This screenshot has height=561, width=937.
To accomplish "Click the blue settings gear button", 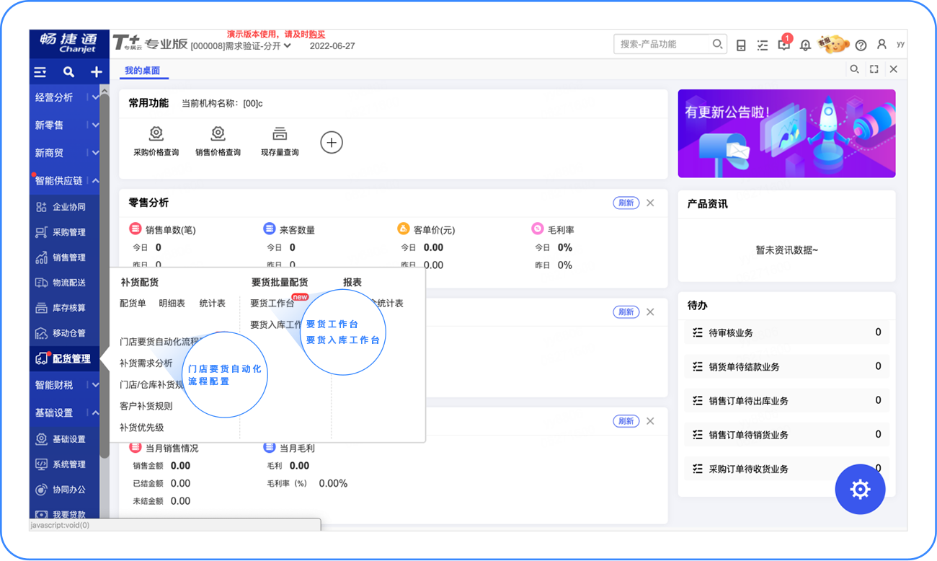I will [x=859, y=490].
